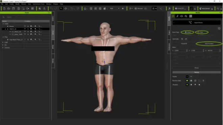Toggle visibility eye on the selected scene item

tap(25, 29)
